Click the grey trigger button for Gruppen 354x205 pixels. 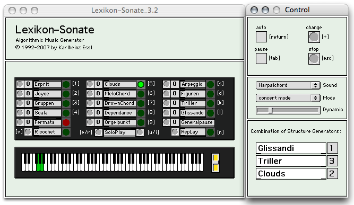click(x=20, y=103)
